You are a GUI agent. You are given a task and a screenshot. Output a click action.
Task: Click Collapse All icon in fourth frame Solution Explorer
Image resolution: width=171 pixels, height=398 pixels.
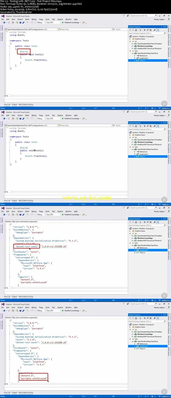click(148, 318)
